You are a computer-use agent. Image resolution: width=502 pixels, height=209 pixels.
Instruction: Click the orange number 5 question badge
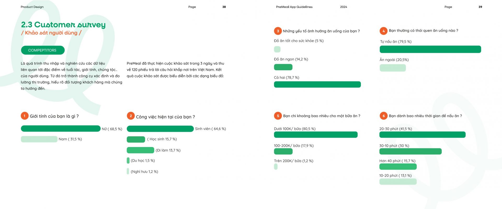278,116
